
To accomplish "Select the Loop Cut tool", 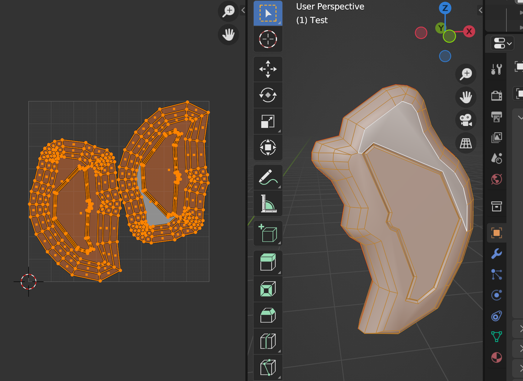I will (x=268, y=341).
